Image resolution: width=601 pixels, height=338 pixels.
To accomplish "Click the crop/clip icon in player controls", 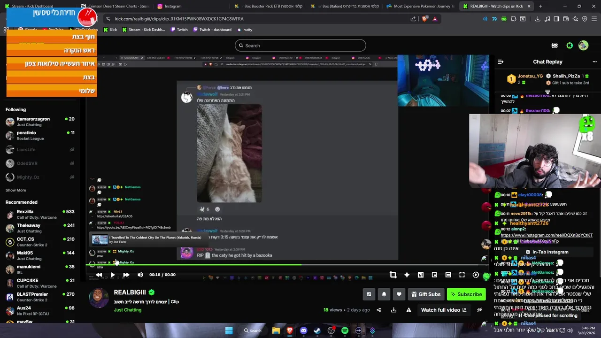I will [x=393, y=275].
